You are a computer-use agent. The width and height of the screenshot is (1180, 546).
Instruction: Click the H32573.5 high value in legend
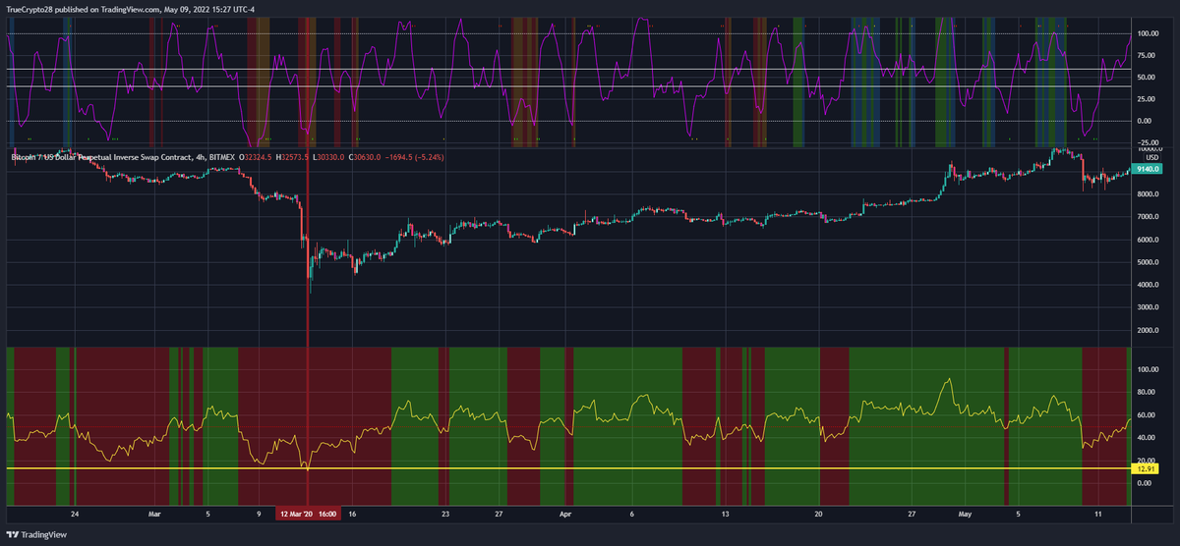tap(290, 155)
